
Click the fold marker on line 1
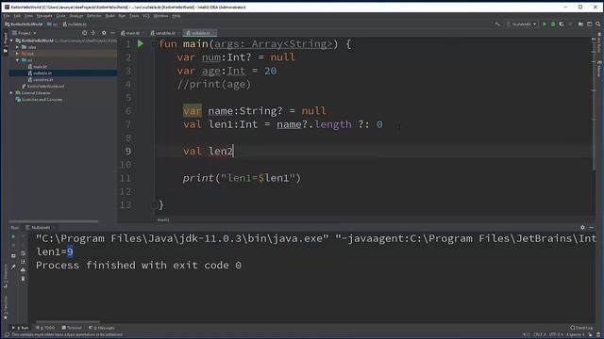pos(154,44)
